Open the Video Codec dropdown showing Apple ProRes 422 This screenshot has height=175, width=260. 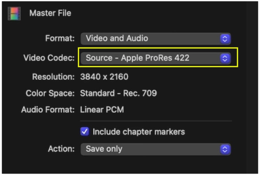click(151, 58)
